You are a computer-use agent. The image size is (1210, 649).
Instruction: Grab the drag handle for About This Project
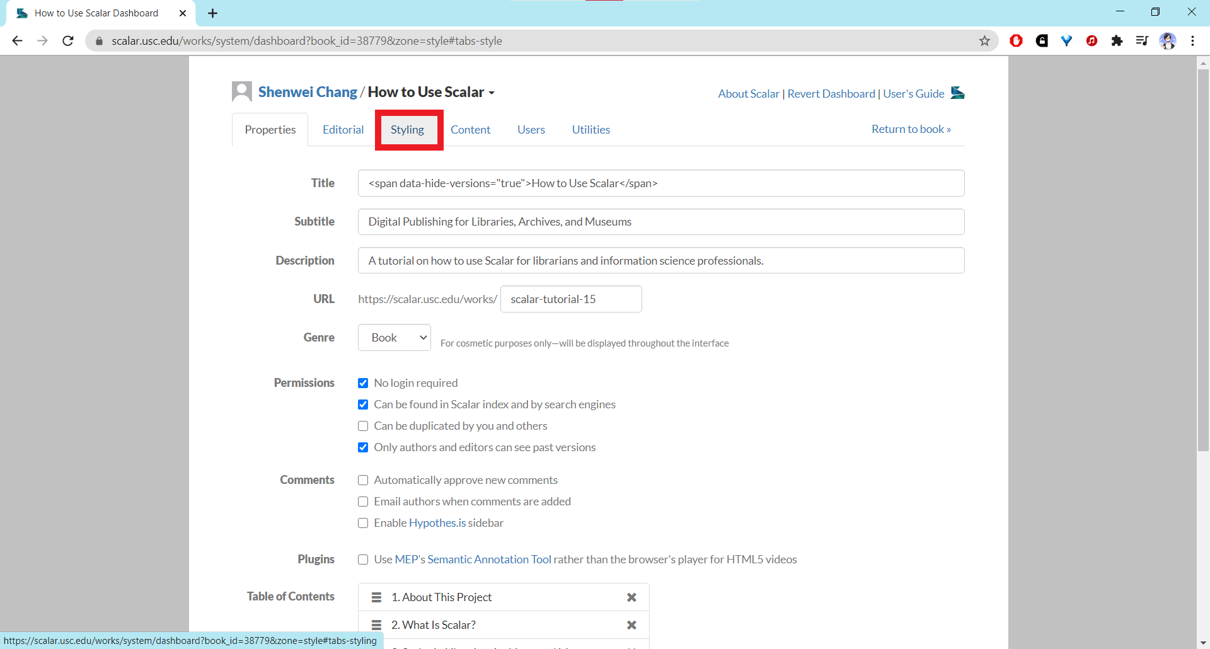pyautogui.click(x=376, y=597)
